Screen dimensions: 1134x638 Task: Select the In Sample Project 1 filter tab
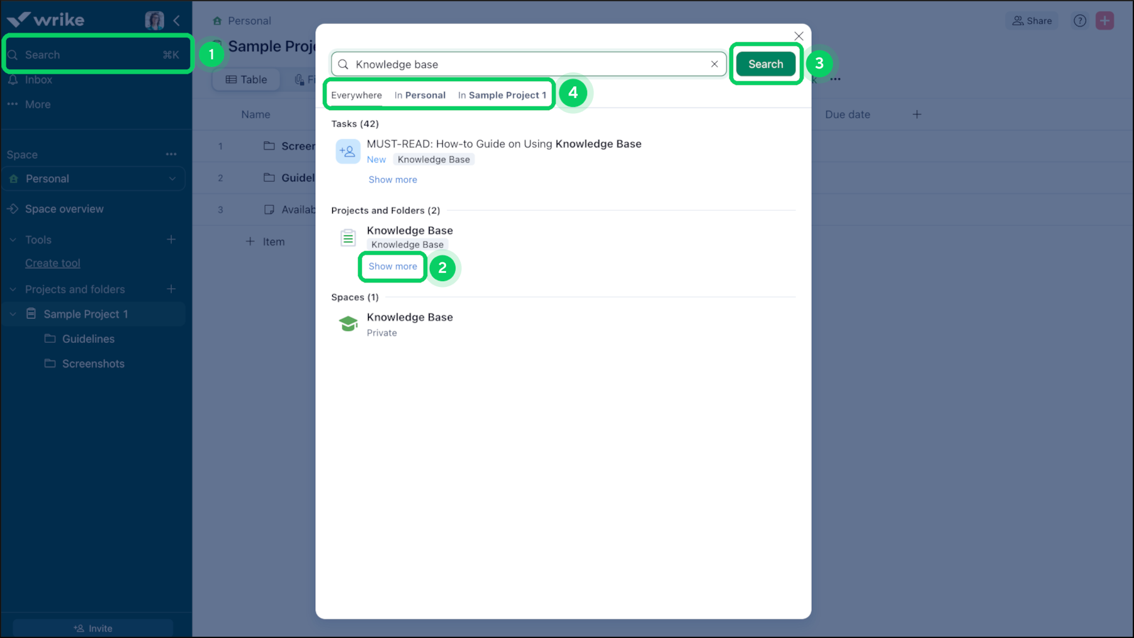tap(502, 95)
